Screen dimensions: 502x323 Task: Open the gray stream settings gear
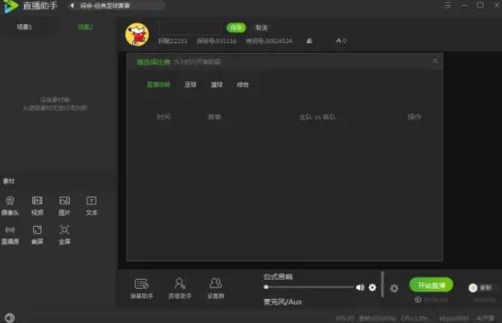point(394,288)
